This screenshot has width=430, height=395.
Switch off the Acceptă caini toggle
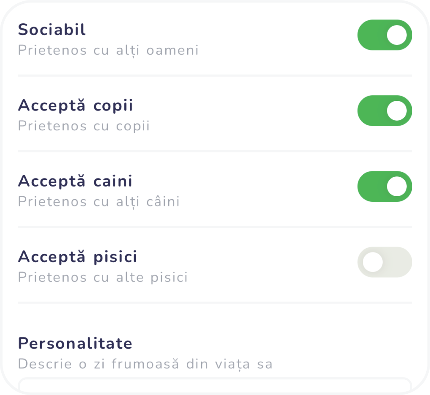coord(384,186)
